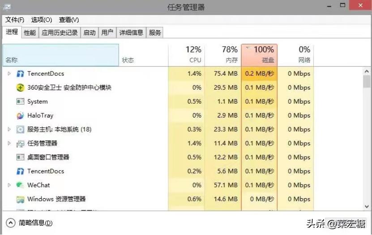Expand the 任务管理器 process group
372x235 pixels.
tap(9, 143)
